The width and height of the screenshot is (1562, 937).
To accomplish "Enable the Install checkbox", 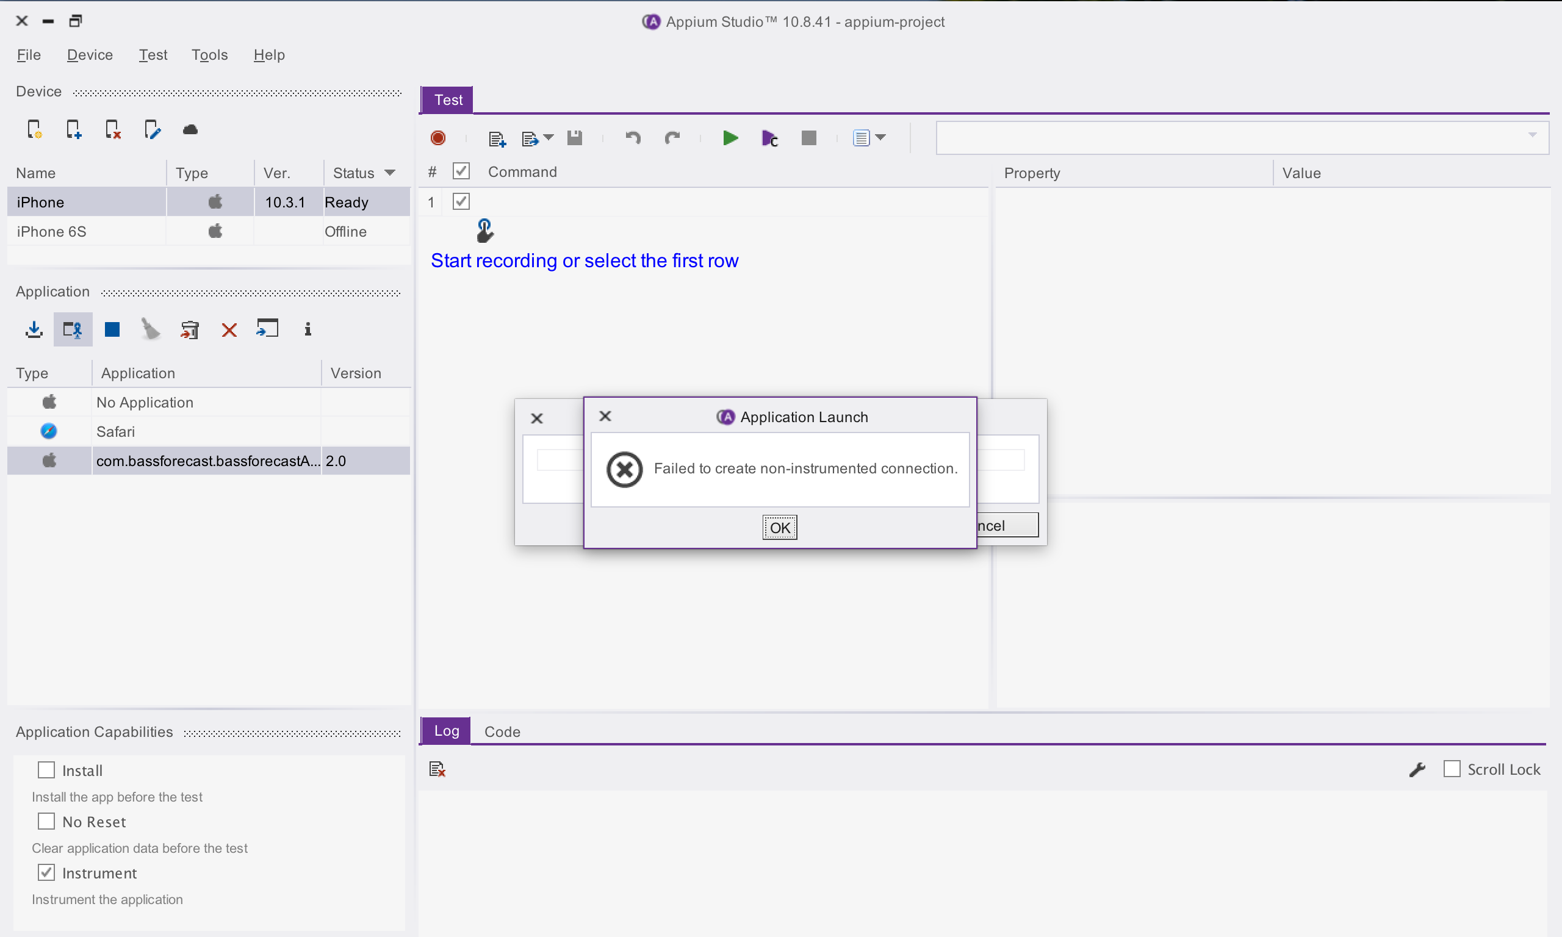I will click(x=47, y=770).
